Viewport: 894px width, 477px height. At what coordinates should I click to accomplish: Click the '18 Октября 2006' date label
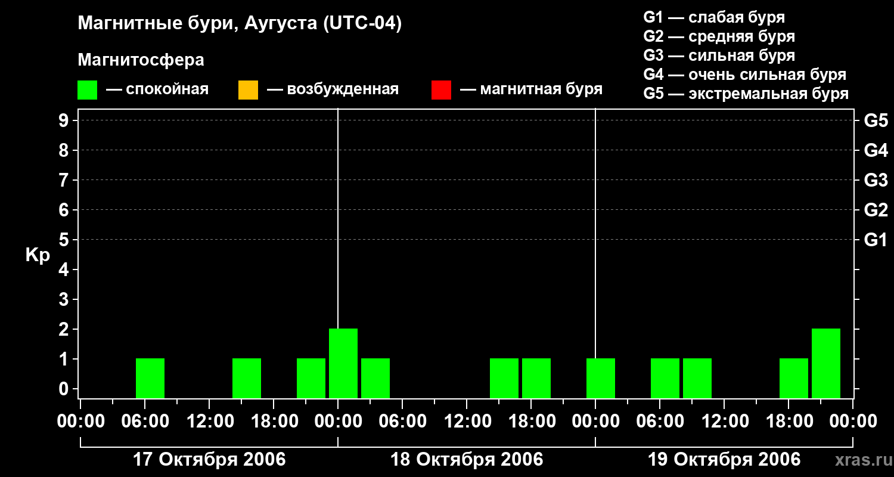[467, 460]
